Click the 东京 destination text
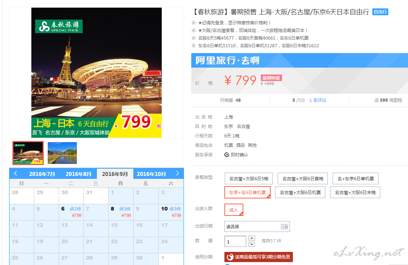This screenshot has height=265, width=408. click(229, 127)
